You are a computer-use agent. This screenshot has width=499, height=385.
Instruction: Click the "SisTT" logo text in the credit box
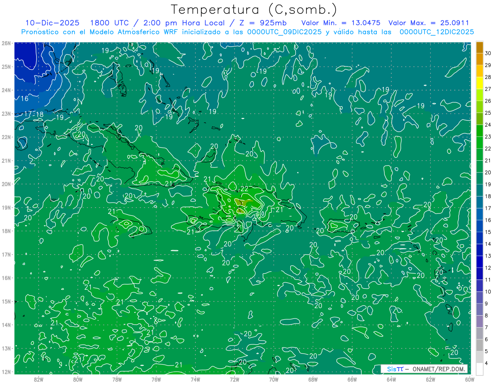tap(395, 369)
